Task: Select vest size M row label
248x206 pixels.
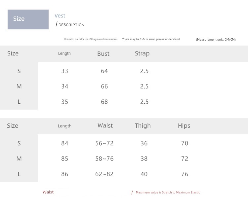Action: 19,86
